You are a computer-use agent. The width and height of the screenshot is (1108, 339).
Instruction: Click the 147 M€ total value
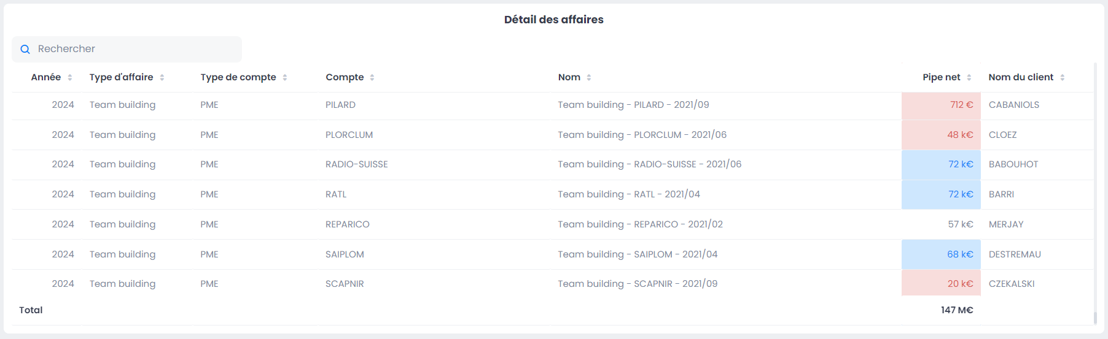click(x=957, y=310)
